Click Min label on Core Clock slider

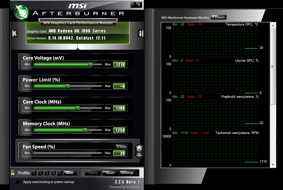coord(27,108)
